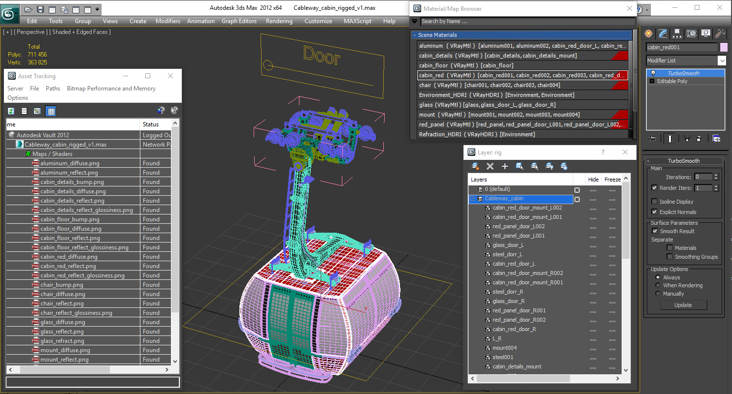Toggle Render Iters checkbox

coord(654,188)
